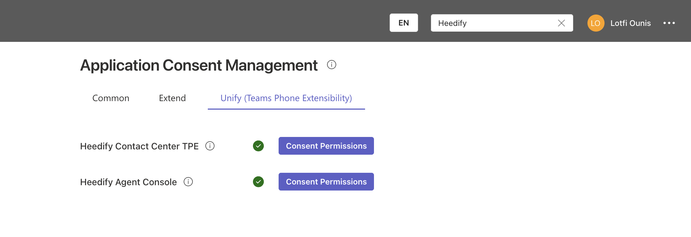
Task: Change language with EN button
Action: point(404,23)
